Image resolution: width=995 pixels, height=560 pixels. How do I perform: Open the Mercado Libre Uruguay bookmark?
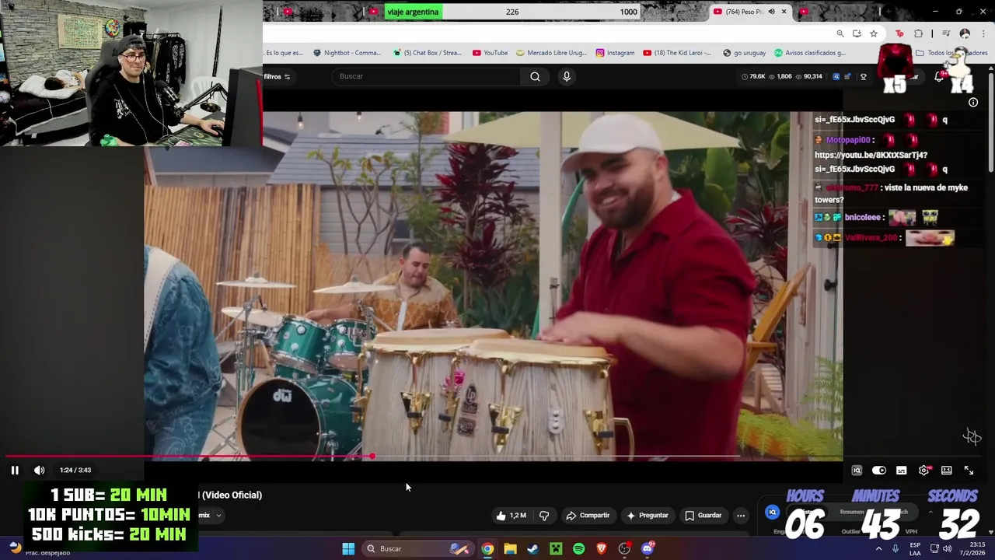point(551,53)
